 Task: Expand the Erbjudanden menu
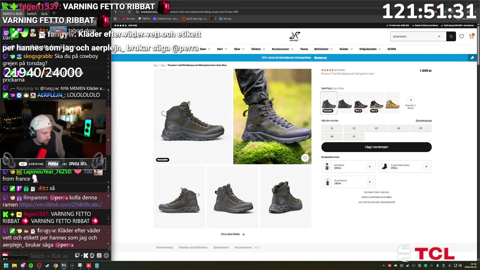click(x=370, y=49)
